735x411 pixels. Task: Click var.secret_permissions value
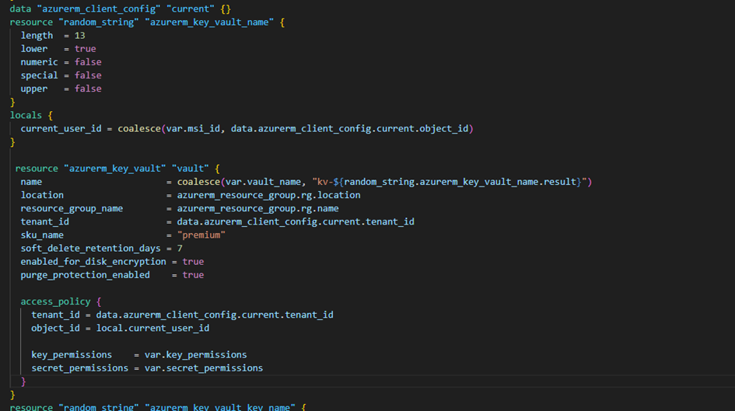[204, 367]
